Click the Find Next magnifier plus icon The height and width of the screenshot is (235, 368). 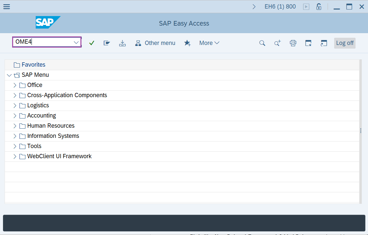[x=277, y=43]
